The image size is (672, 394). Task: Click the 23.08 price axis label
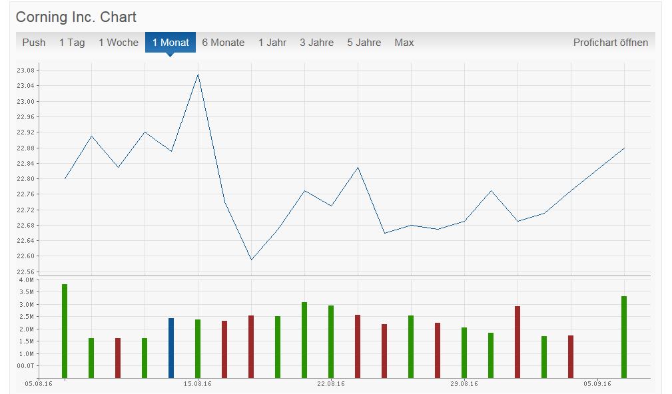25,71
